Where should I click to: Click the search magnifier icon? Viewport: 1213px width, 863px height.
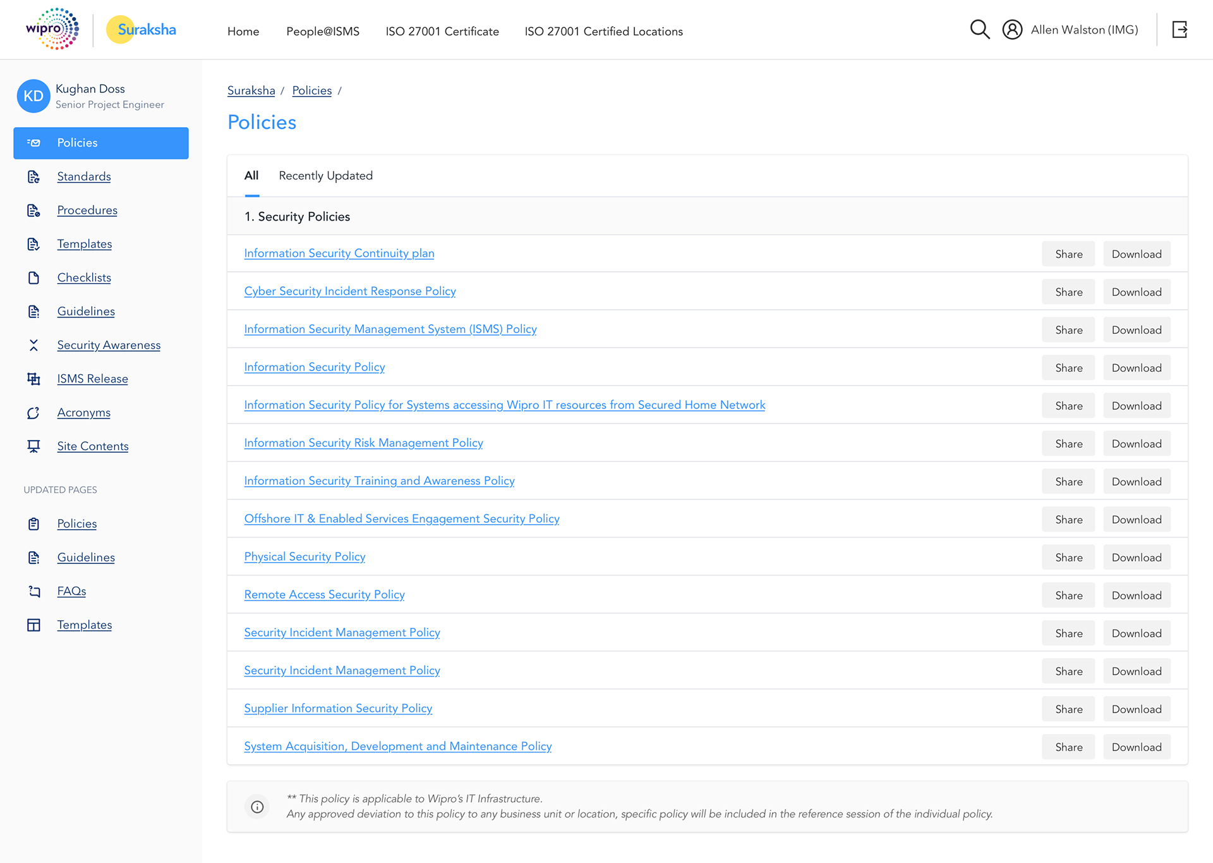pyautogui.click(x=979, y=30)
